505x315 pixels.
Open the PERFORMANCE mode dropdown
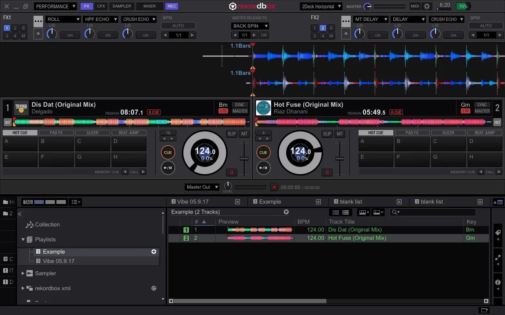(x=55, y=6)
